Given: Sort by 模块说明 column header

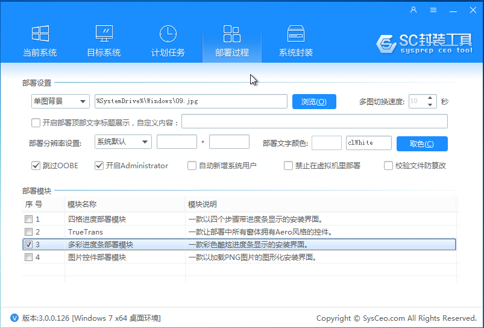Looking at the screenshot, I should (321, 204).
